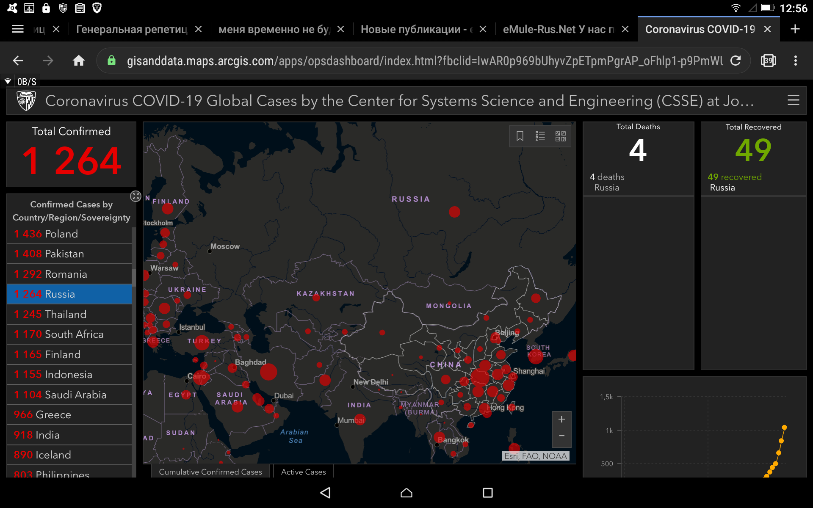Click the Moscow label on map
The height and width of the screenshot is (508, 813).
pyautogui.click(x=225, y=246)
